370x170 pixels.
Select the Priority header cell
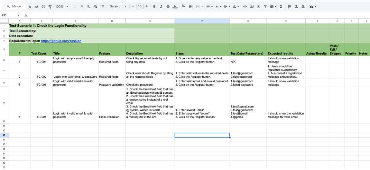coord(351,49)
